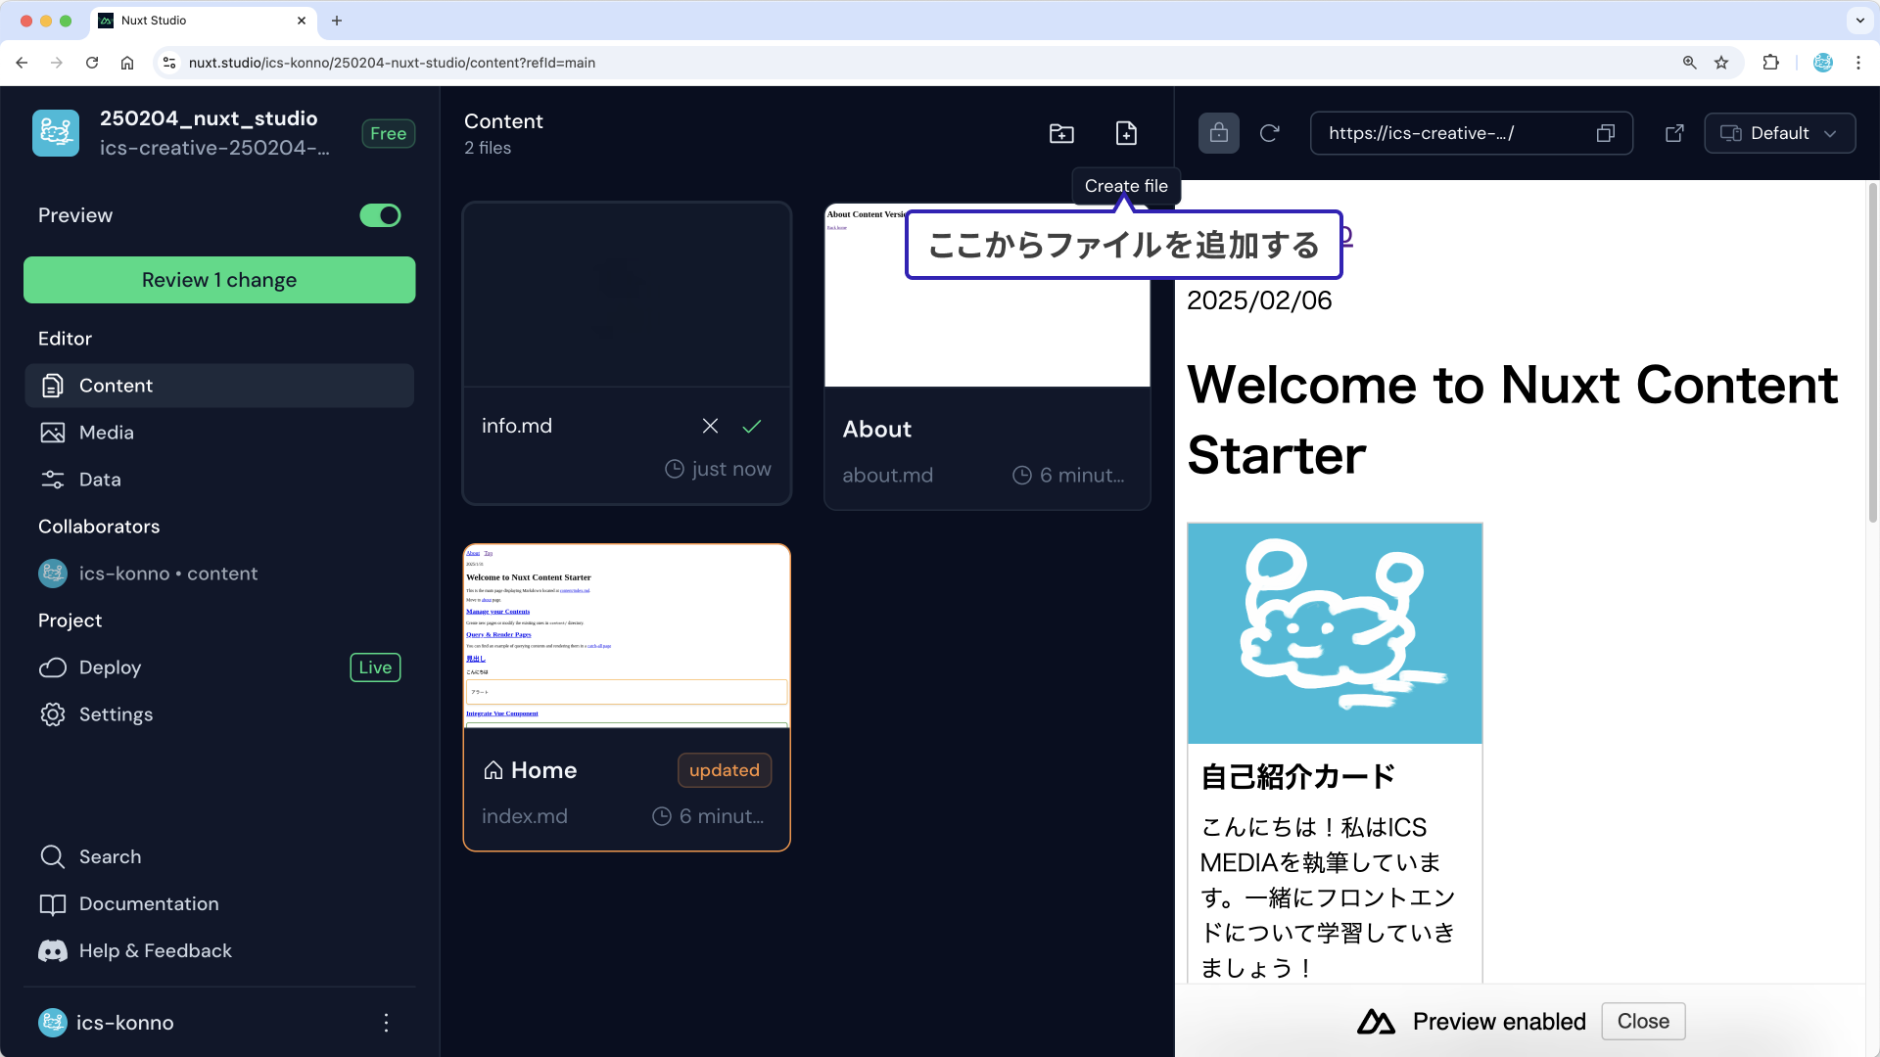Click the ics-konno account name

[x=125, y=1023]
